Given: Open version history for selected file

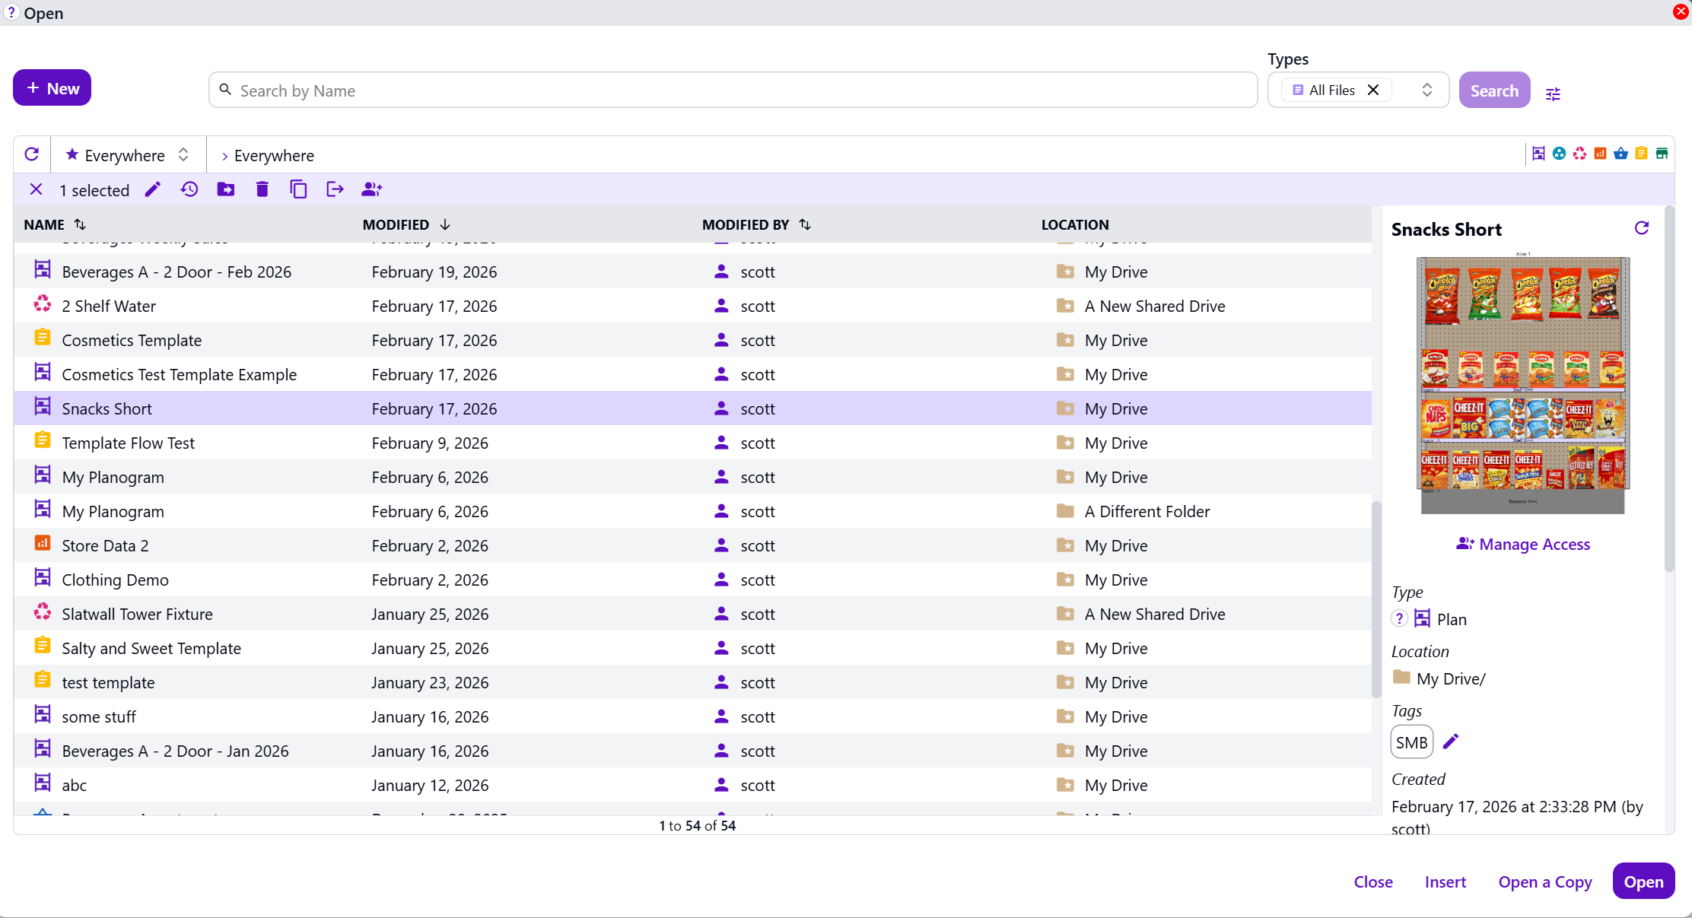Looking at the screenshot, I should coord(189,189).
